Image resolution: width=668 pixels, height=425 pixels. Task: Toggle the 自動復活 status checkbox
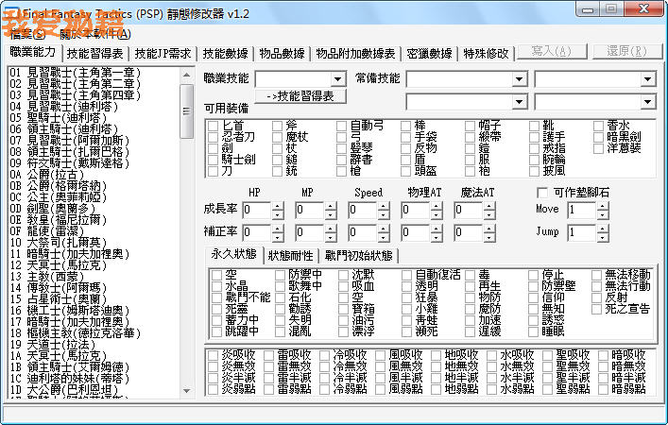[406, 275]
